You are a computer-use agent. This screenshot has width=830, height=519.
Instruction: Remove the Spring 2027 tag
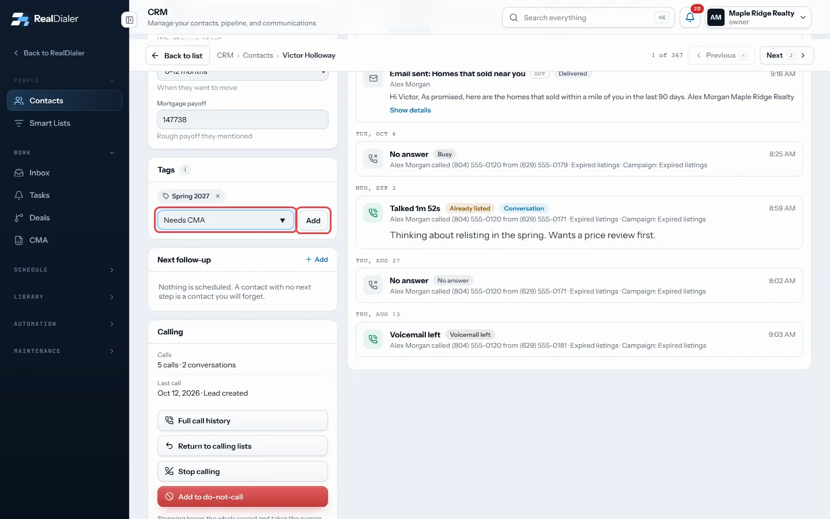tap(218, 196)
